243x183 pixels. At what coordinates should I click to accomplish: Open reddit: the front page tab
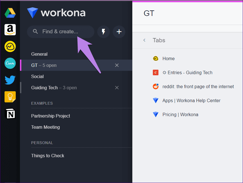click(198, 86)
